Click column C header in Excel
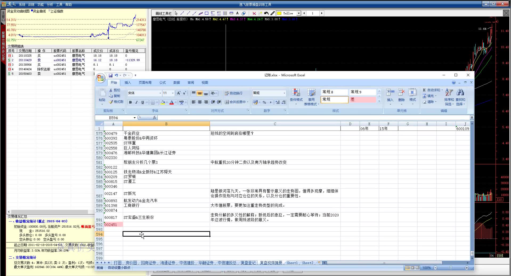The width and height of the screenshot is (511, 276). 275,124
